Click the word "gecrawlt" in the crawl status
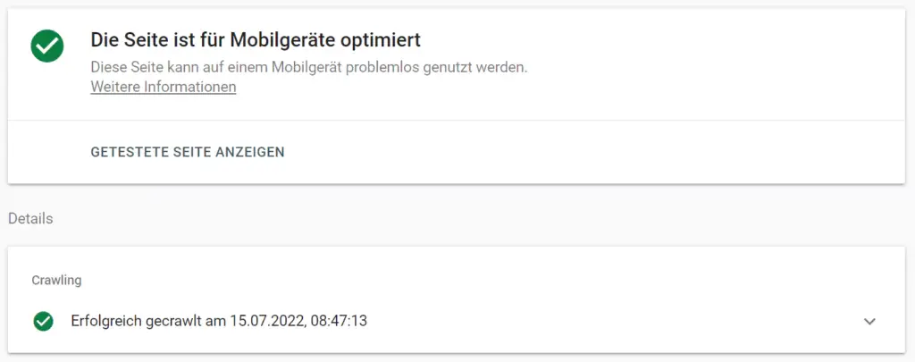The width and height of the screenshot is (915, 362). click(x=173, y=321)
